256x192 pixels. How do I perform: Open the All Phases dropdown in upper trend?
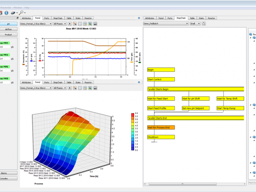[60, 24]
